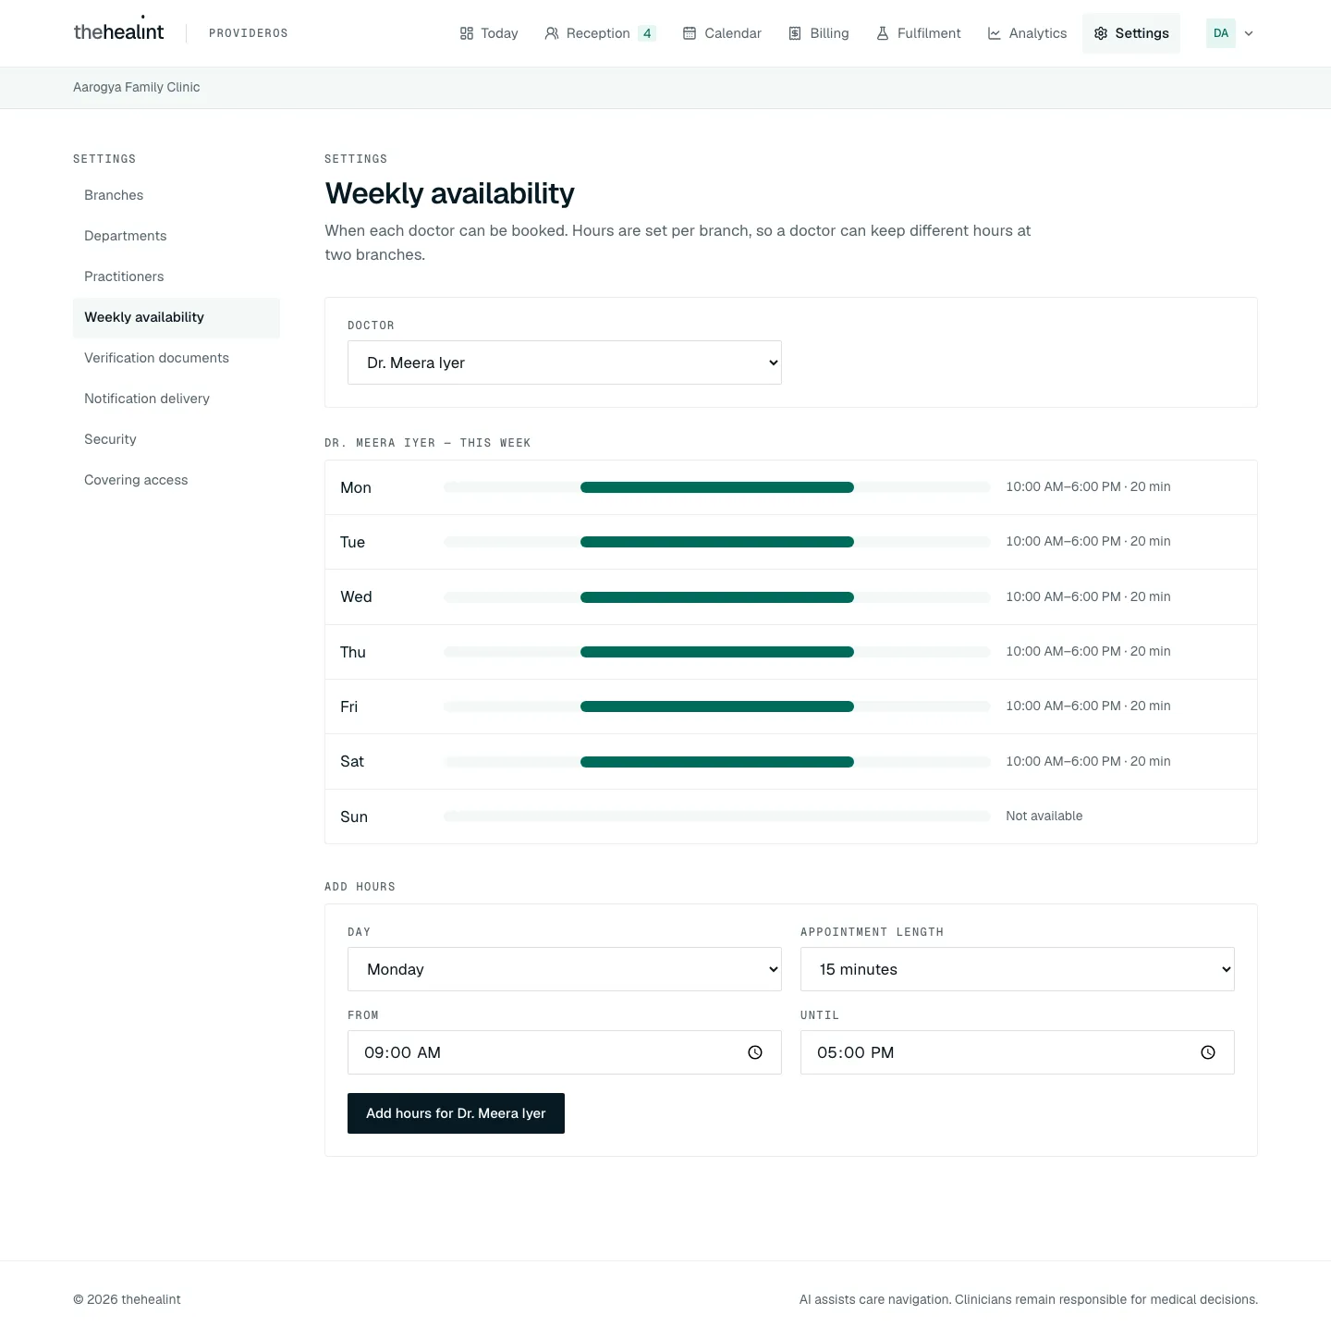Click the Analytics chart icon
This screenshot has height=1339, width=1331.
click(995, 33)
